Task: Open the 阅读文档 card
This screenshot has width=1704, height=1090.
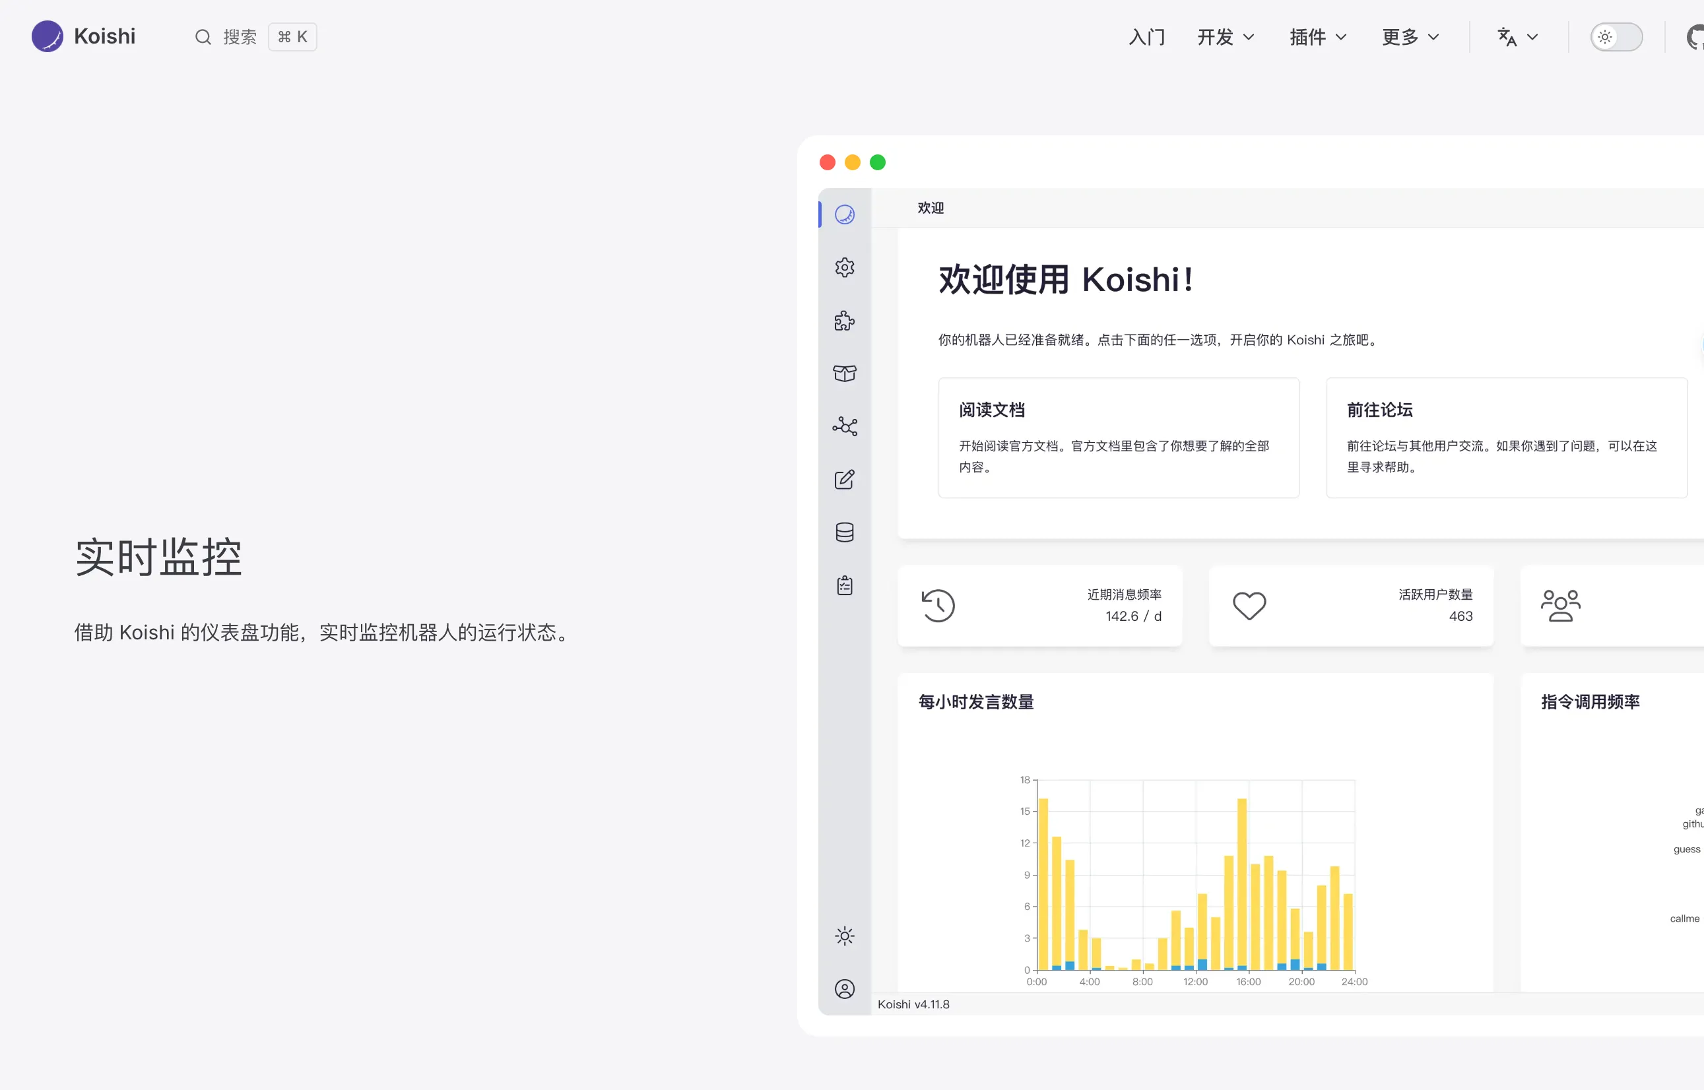Action: pyautogui.click(x=1118, y=437)
